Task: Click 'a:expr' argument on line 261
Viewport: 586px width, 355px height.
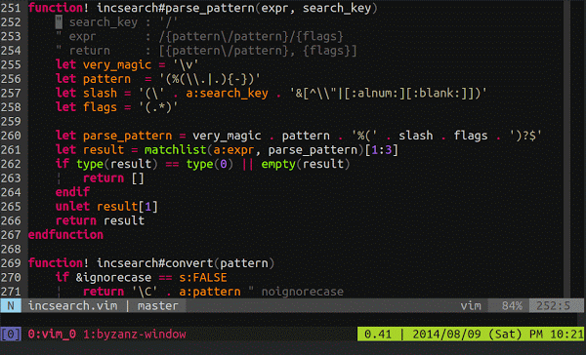Action: tap(233, 149)
